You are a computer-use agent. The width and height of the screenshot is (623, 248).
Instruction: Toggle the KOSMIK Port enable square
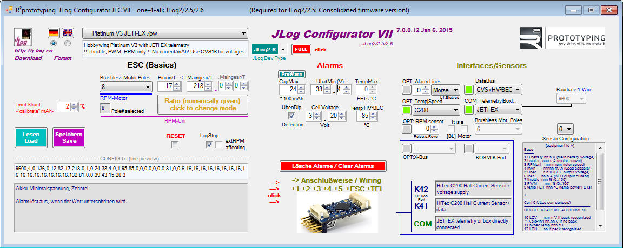469,149
